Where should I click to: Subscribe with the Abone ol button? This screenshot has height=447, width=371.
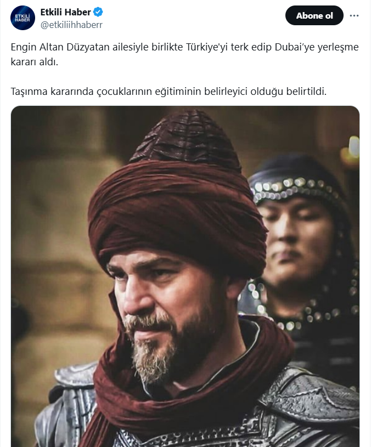tap(314, 15)
